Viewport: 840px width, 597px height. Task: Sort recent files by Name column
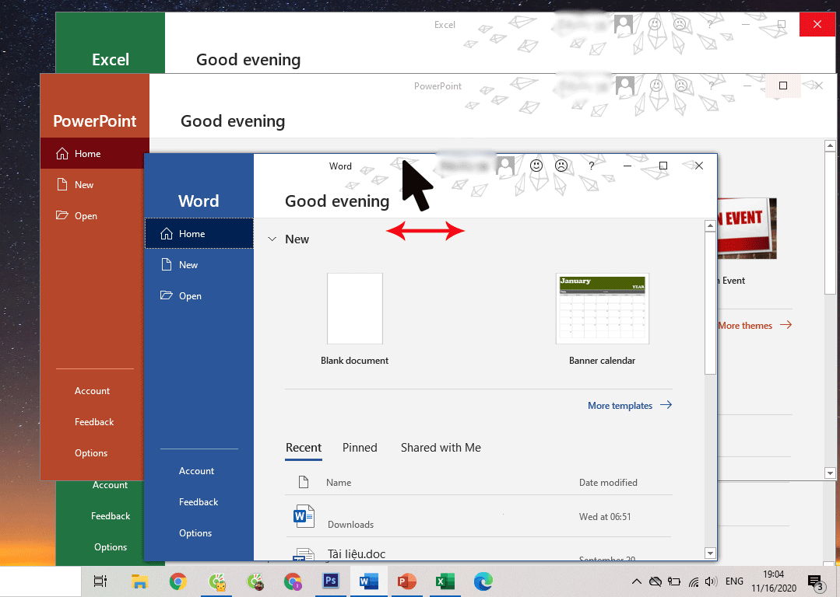coord(339,483)
